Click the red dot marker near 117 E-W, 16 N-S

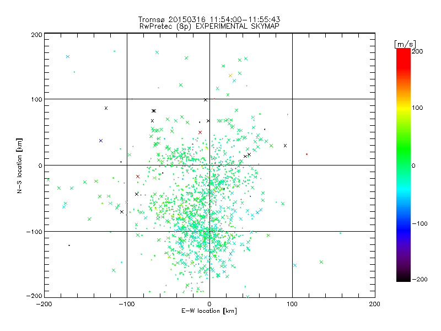tap(306, 154)
